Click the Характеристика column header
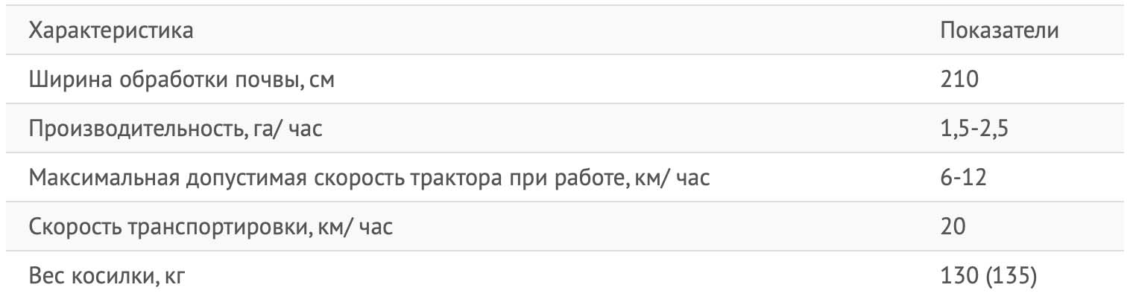Image resolution: width=1130 pixels, height=305 pixels. [112, 32]
